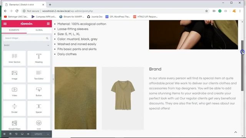The image size is (246, 138).
Task: Click the back-to-top chevron arrow
Action: [x=236, y=132]
